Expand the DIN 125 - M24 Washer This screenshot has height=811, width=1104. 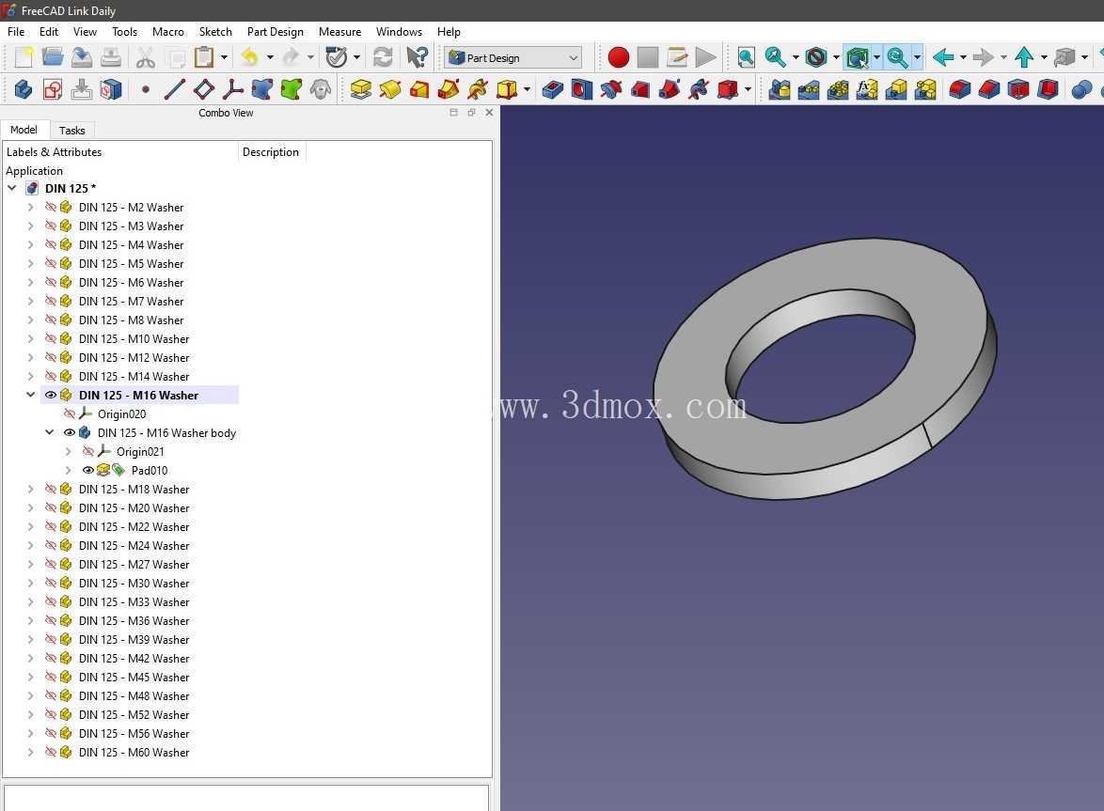coord(30,545)
